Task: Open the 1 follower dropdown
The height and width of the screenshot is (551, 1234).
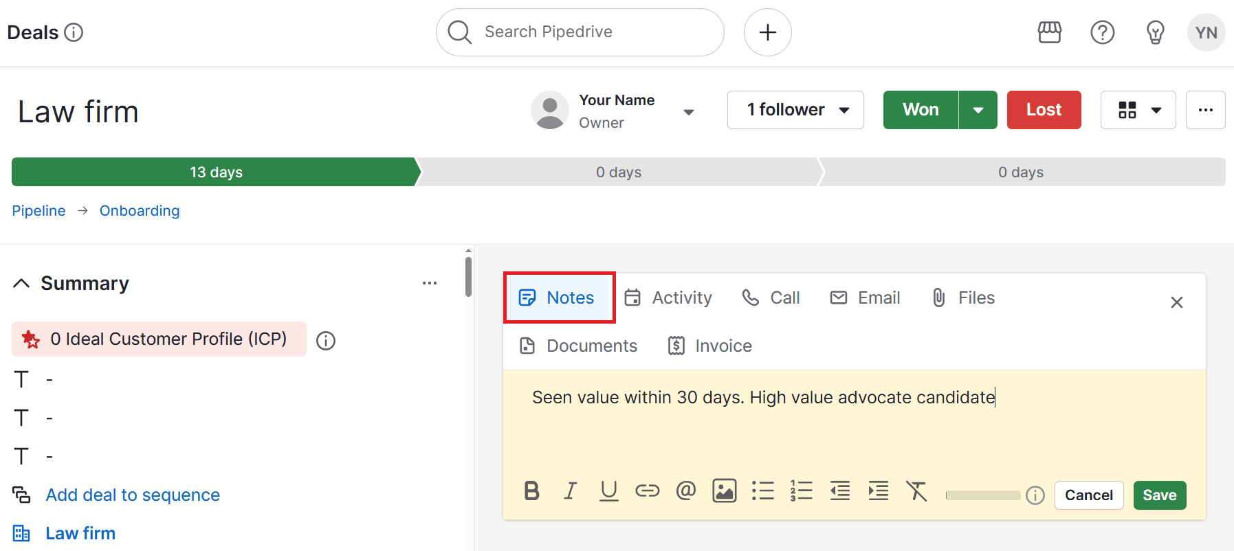Action: [x=795, y=110]
